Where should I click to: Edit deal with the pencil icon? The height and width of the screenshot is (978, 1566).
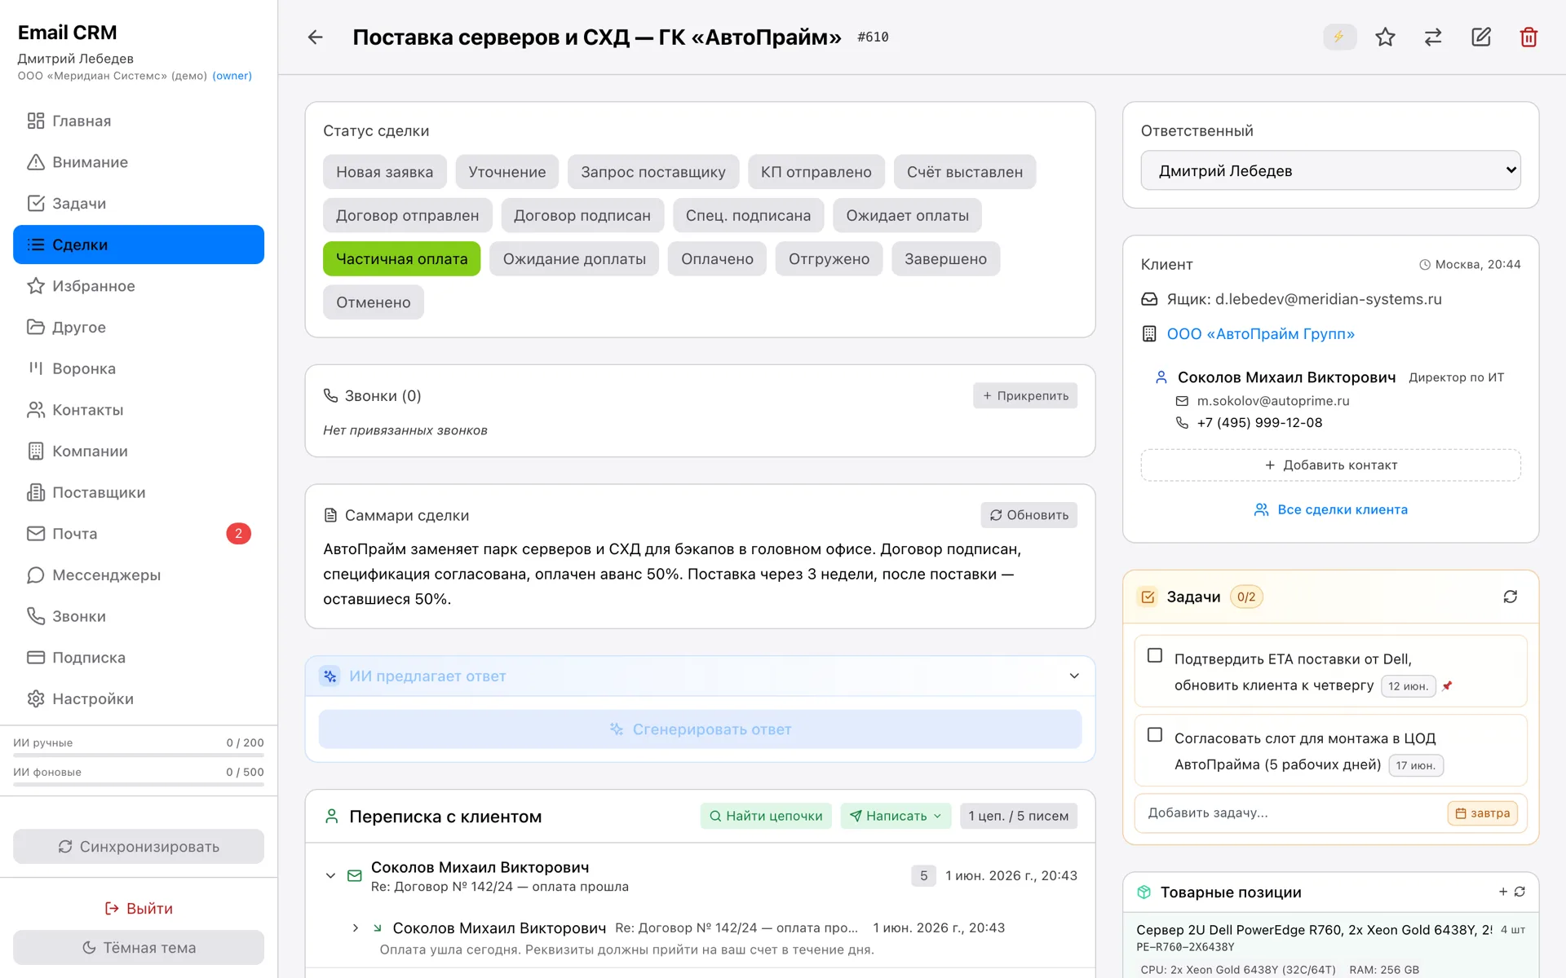click(x=1481, y=37)
